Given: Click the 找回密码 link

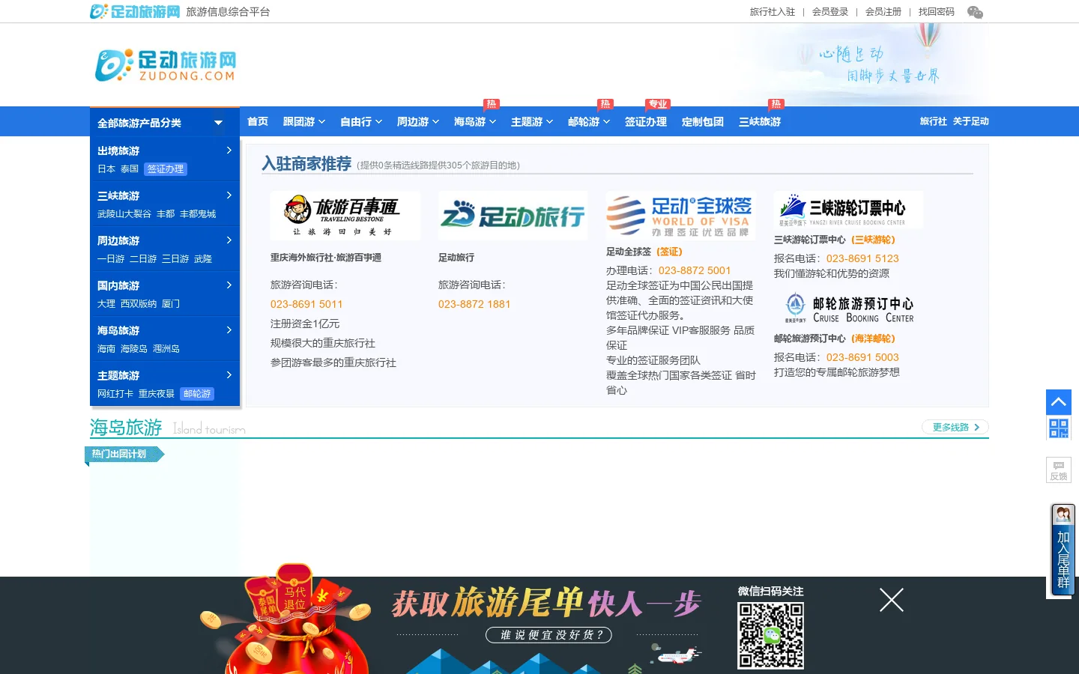Looking at the screenshot, I should 937,12.
